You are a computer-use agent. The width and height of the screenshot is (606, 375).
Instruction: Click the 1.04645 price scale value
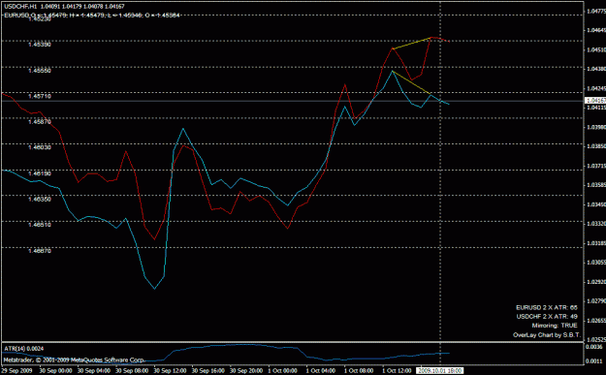click(596, 30)
